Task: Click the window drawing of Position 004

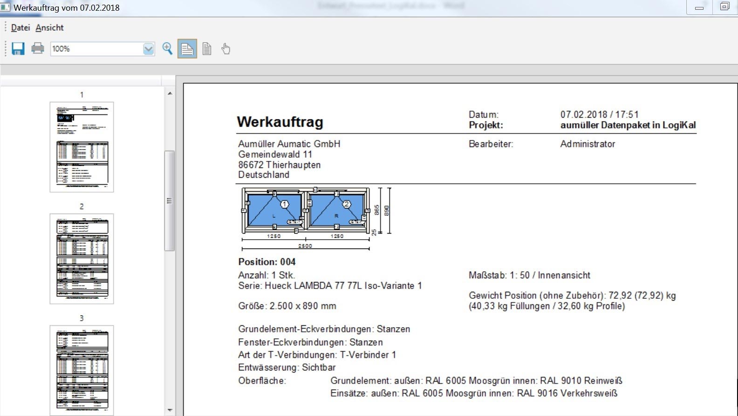Action: tap(305, 212)
